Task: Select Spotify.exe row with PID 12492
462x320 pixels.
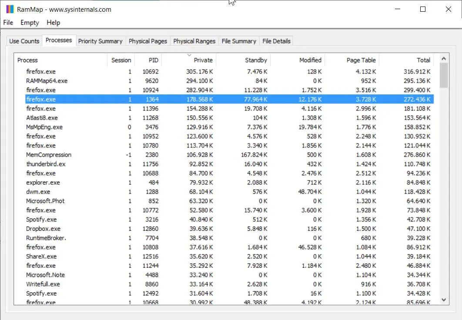Action: pyautogui.click(x=229, y=293)
